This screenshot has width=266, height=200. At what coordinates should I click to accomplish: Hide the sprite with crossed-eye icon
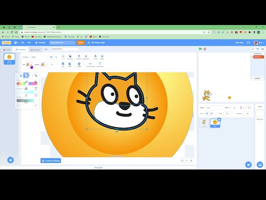pyautogui.click(x=212, y=113)
